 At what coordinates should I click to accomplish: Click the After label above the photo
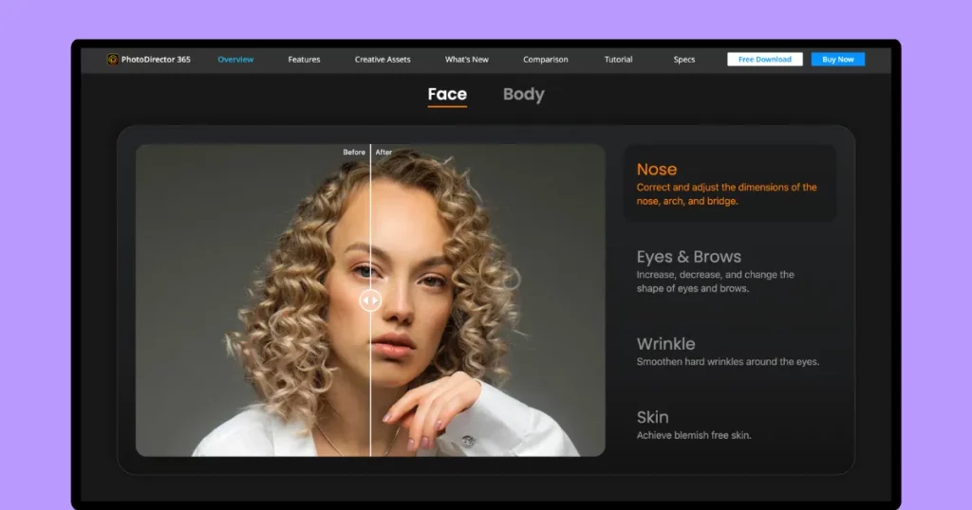click(x=383, y=153)
